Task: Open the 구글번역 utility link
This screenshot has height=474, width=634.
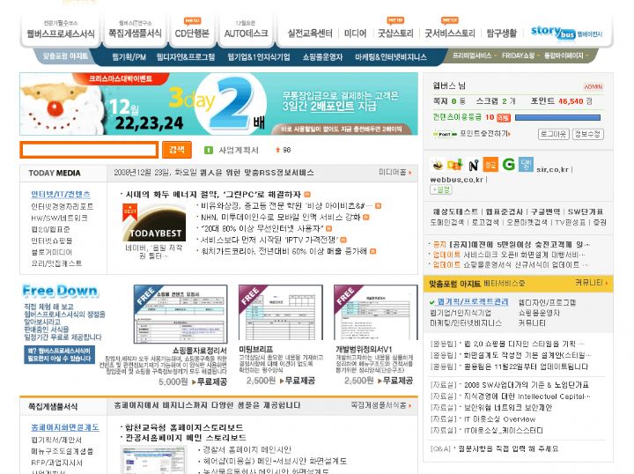Action: [545, 211]
